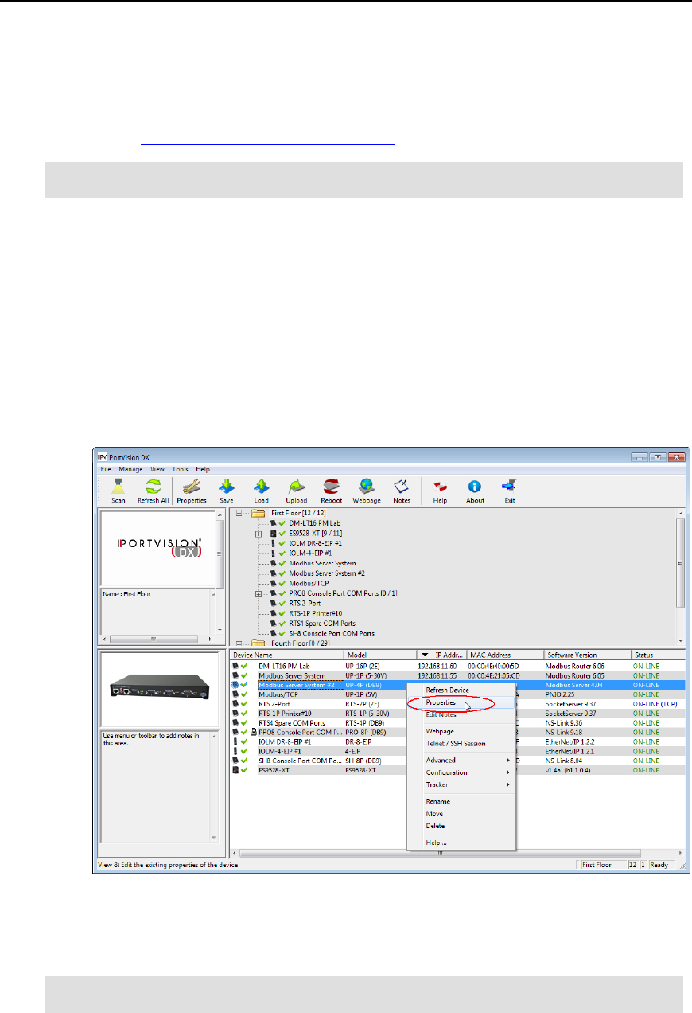Expand the Advanced submenu
692x1013 pixels.
click(x=461, y=760)
